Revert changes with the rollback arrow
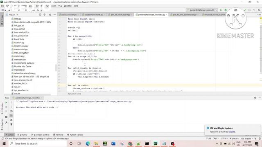Image resolution: width=262 pixels, height=147 pixels. (x=254, y=10)
